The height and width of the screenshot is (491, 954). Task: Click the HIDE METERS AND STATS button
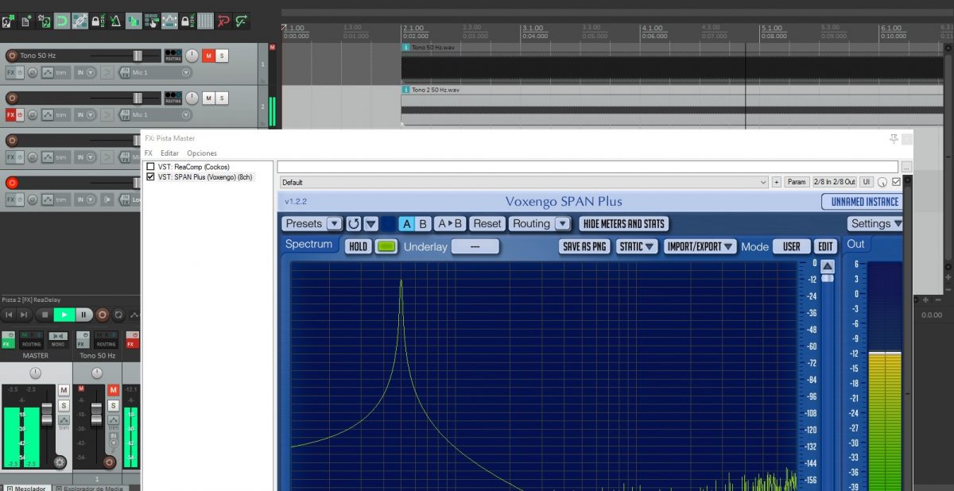[x=623, y=224]
